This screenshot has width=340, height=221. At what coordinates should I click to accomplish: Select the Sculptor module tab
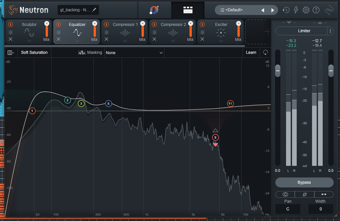(x=29, y=32)
